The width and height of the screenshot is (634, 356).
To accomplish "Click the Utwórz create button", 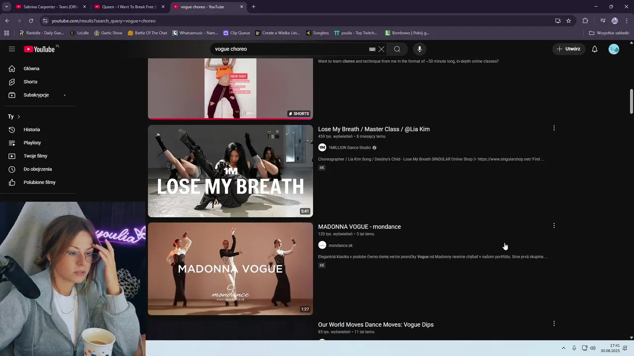I will (x=569, y=49).
